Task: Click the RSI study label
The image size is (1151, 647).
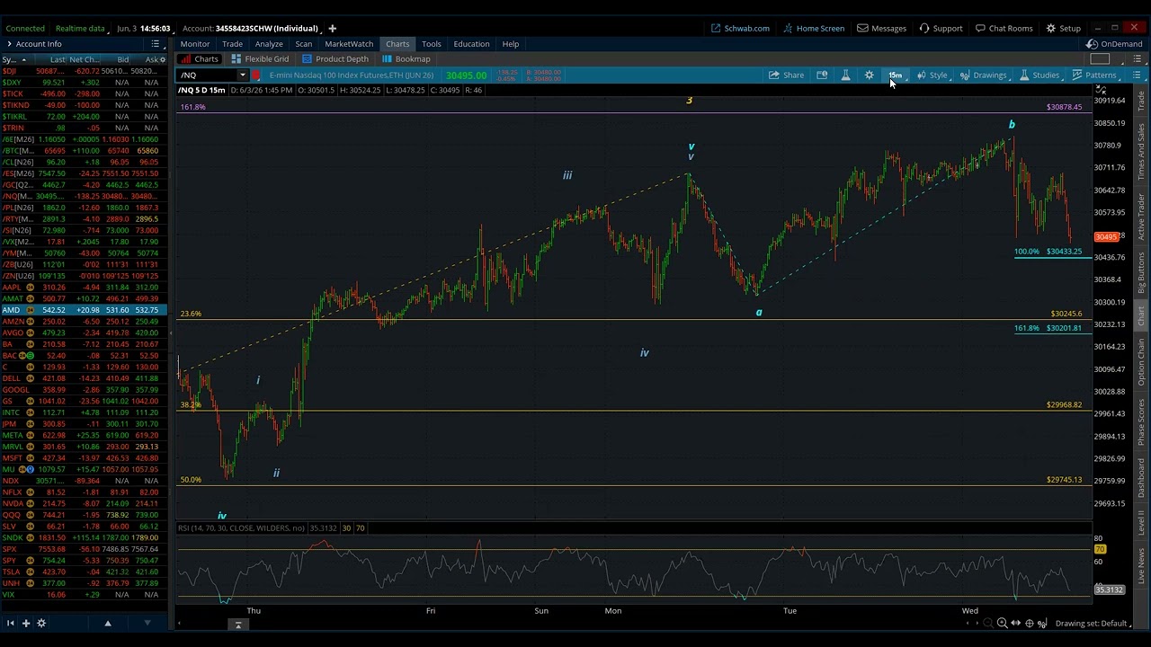Action: [241, 528]
